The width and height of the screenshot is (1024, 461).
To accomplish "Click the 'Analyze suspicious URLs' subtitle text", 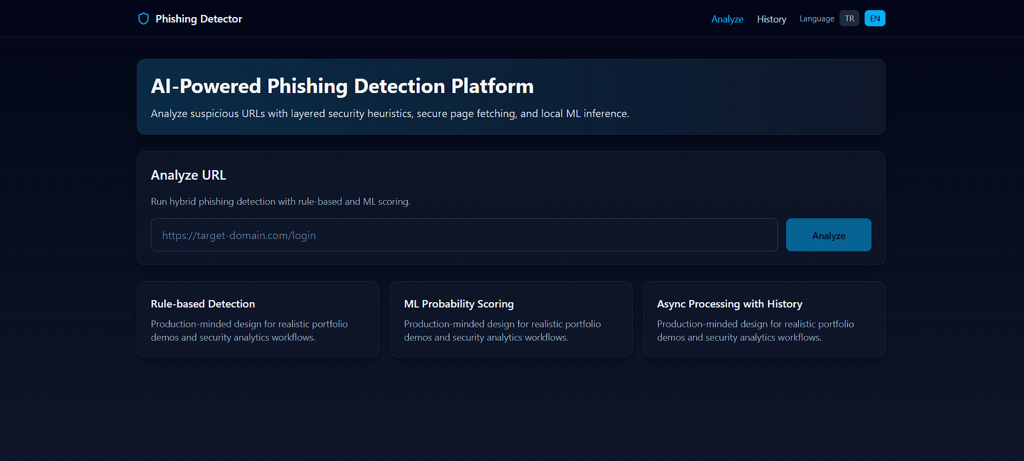I will click(390, 113).
